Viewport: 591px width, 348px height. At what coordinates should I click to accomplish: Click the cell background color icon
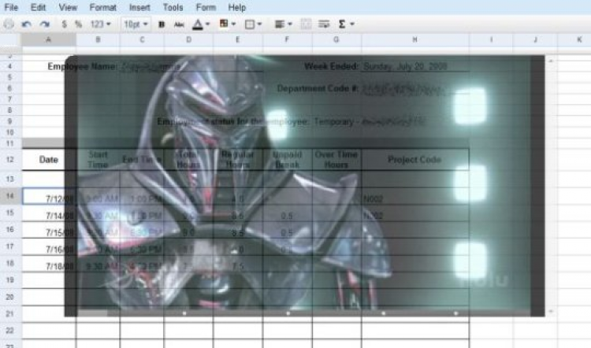coord(224,24)
